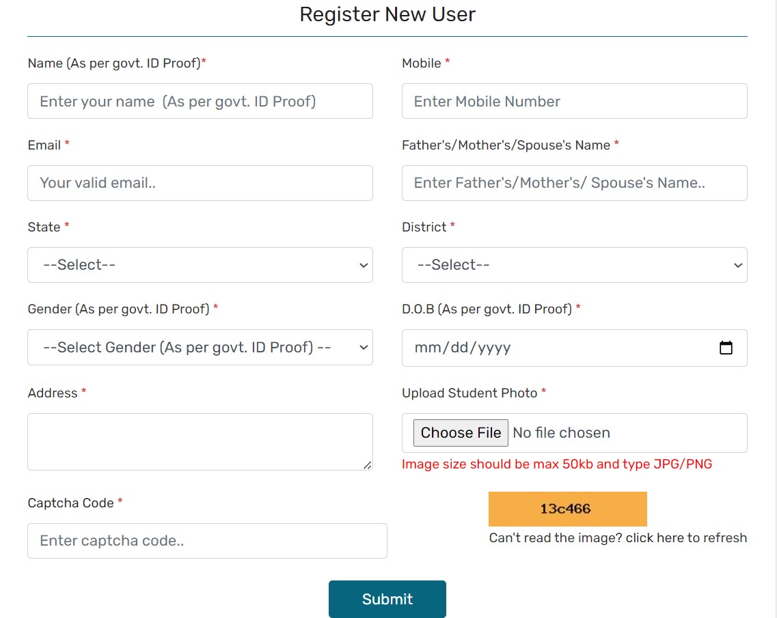
Task: Expand the State dropdown
Action: coord(200,265)
